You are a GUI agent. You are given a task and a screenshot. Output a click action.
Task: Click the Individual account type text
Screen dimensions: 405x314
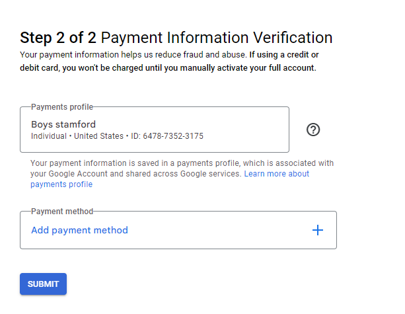49,136
